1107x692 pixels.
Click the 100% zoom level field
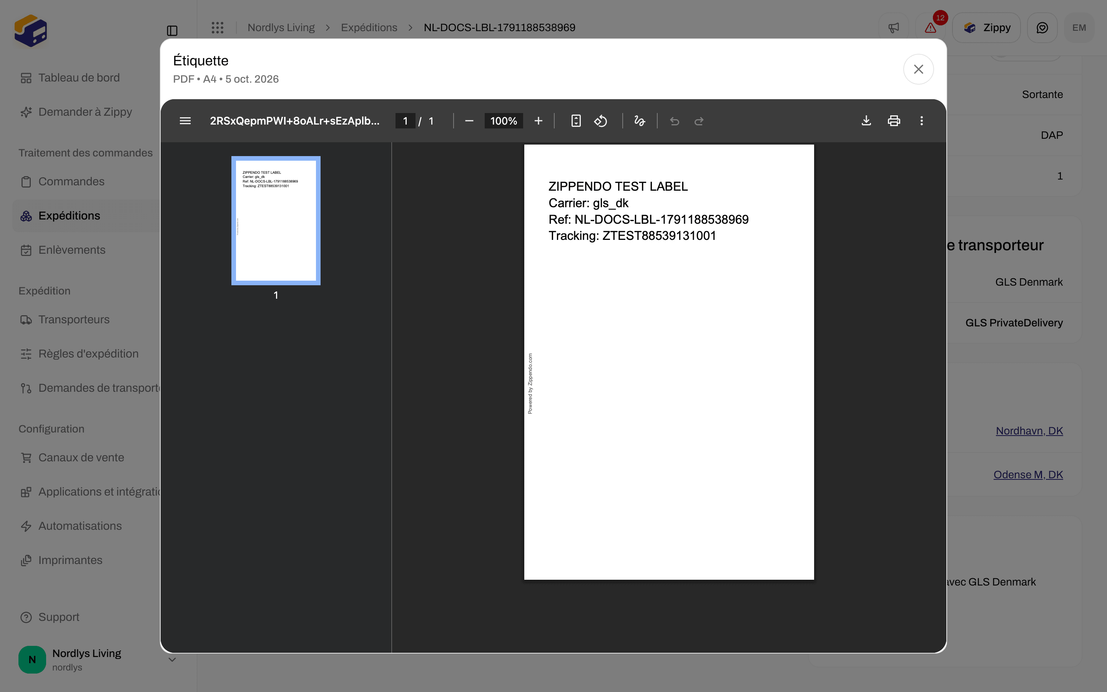coord(503,121)
